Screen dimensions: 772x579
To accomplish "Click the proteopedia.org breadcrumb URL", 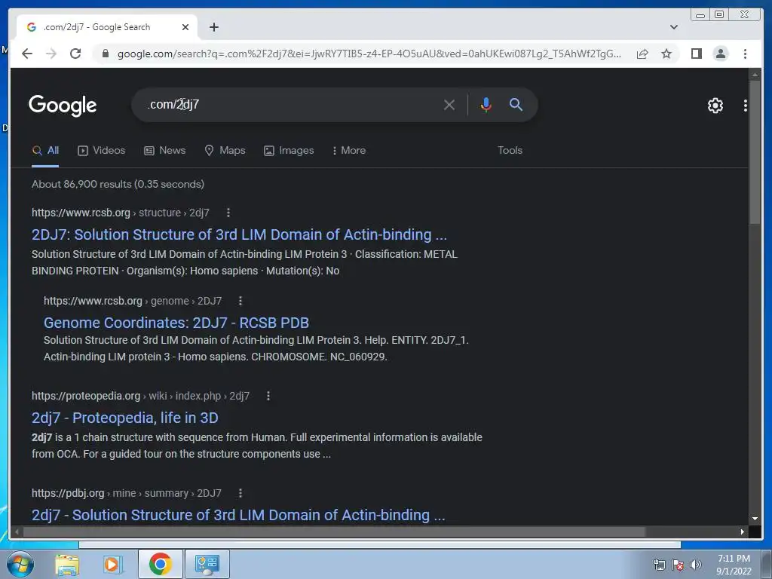I will pos(140,396).
